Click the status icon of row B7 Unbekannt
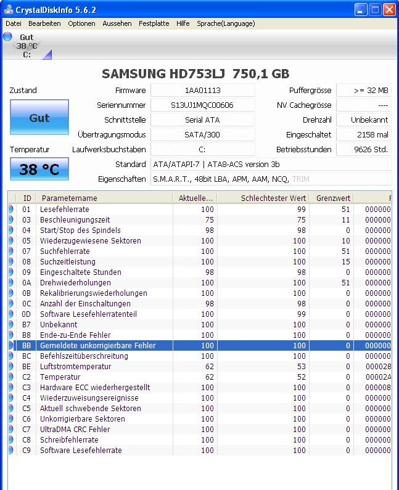399x490 pixels. (11, 324)
